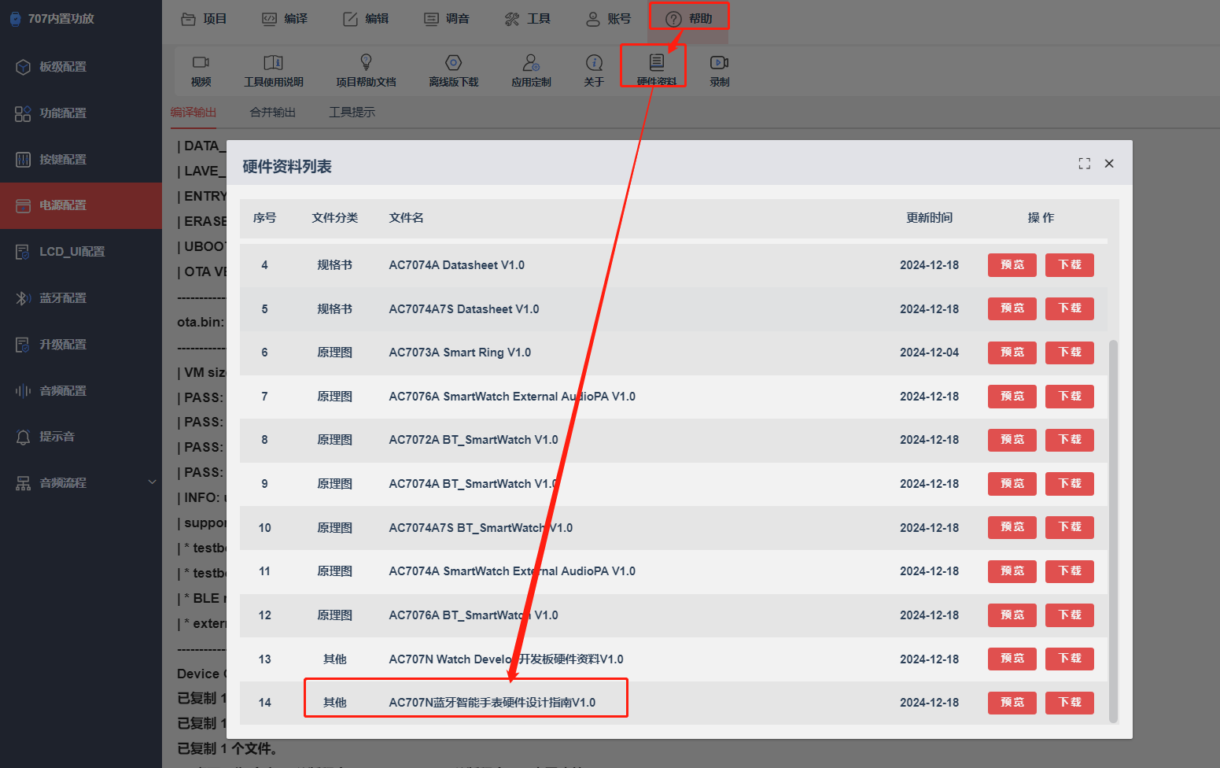
Task: Open LCD_UI配置 sidebar item
Action: coord(81,252)
